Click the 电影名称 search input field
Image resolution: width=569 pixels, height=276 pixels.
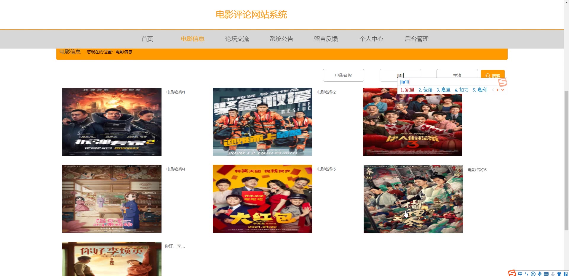click(343, 75)
